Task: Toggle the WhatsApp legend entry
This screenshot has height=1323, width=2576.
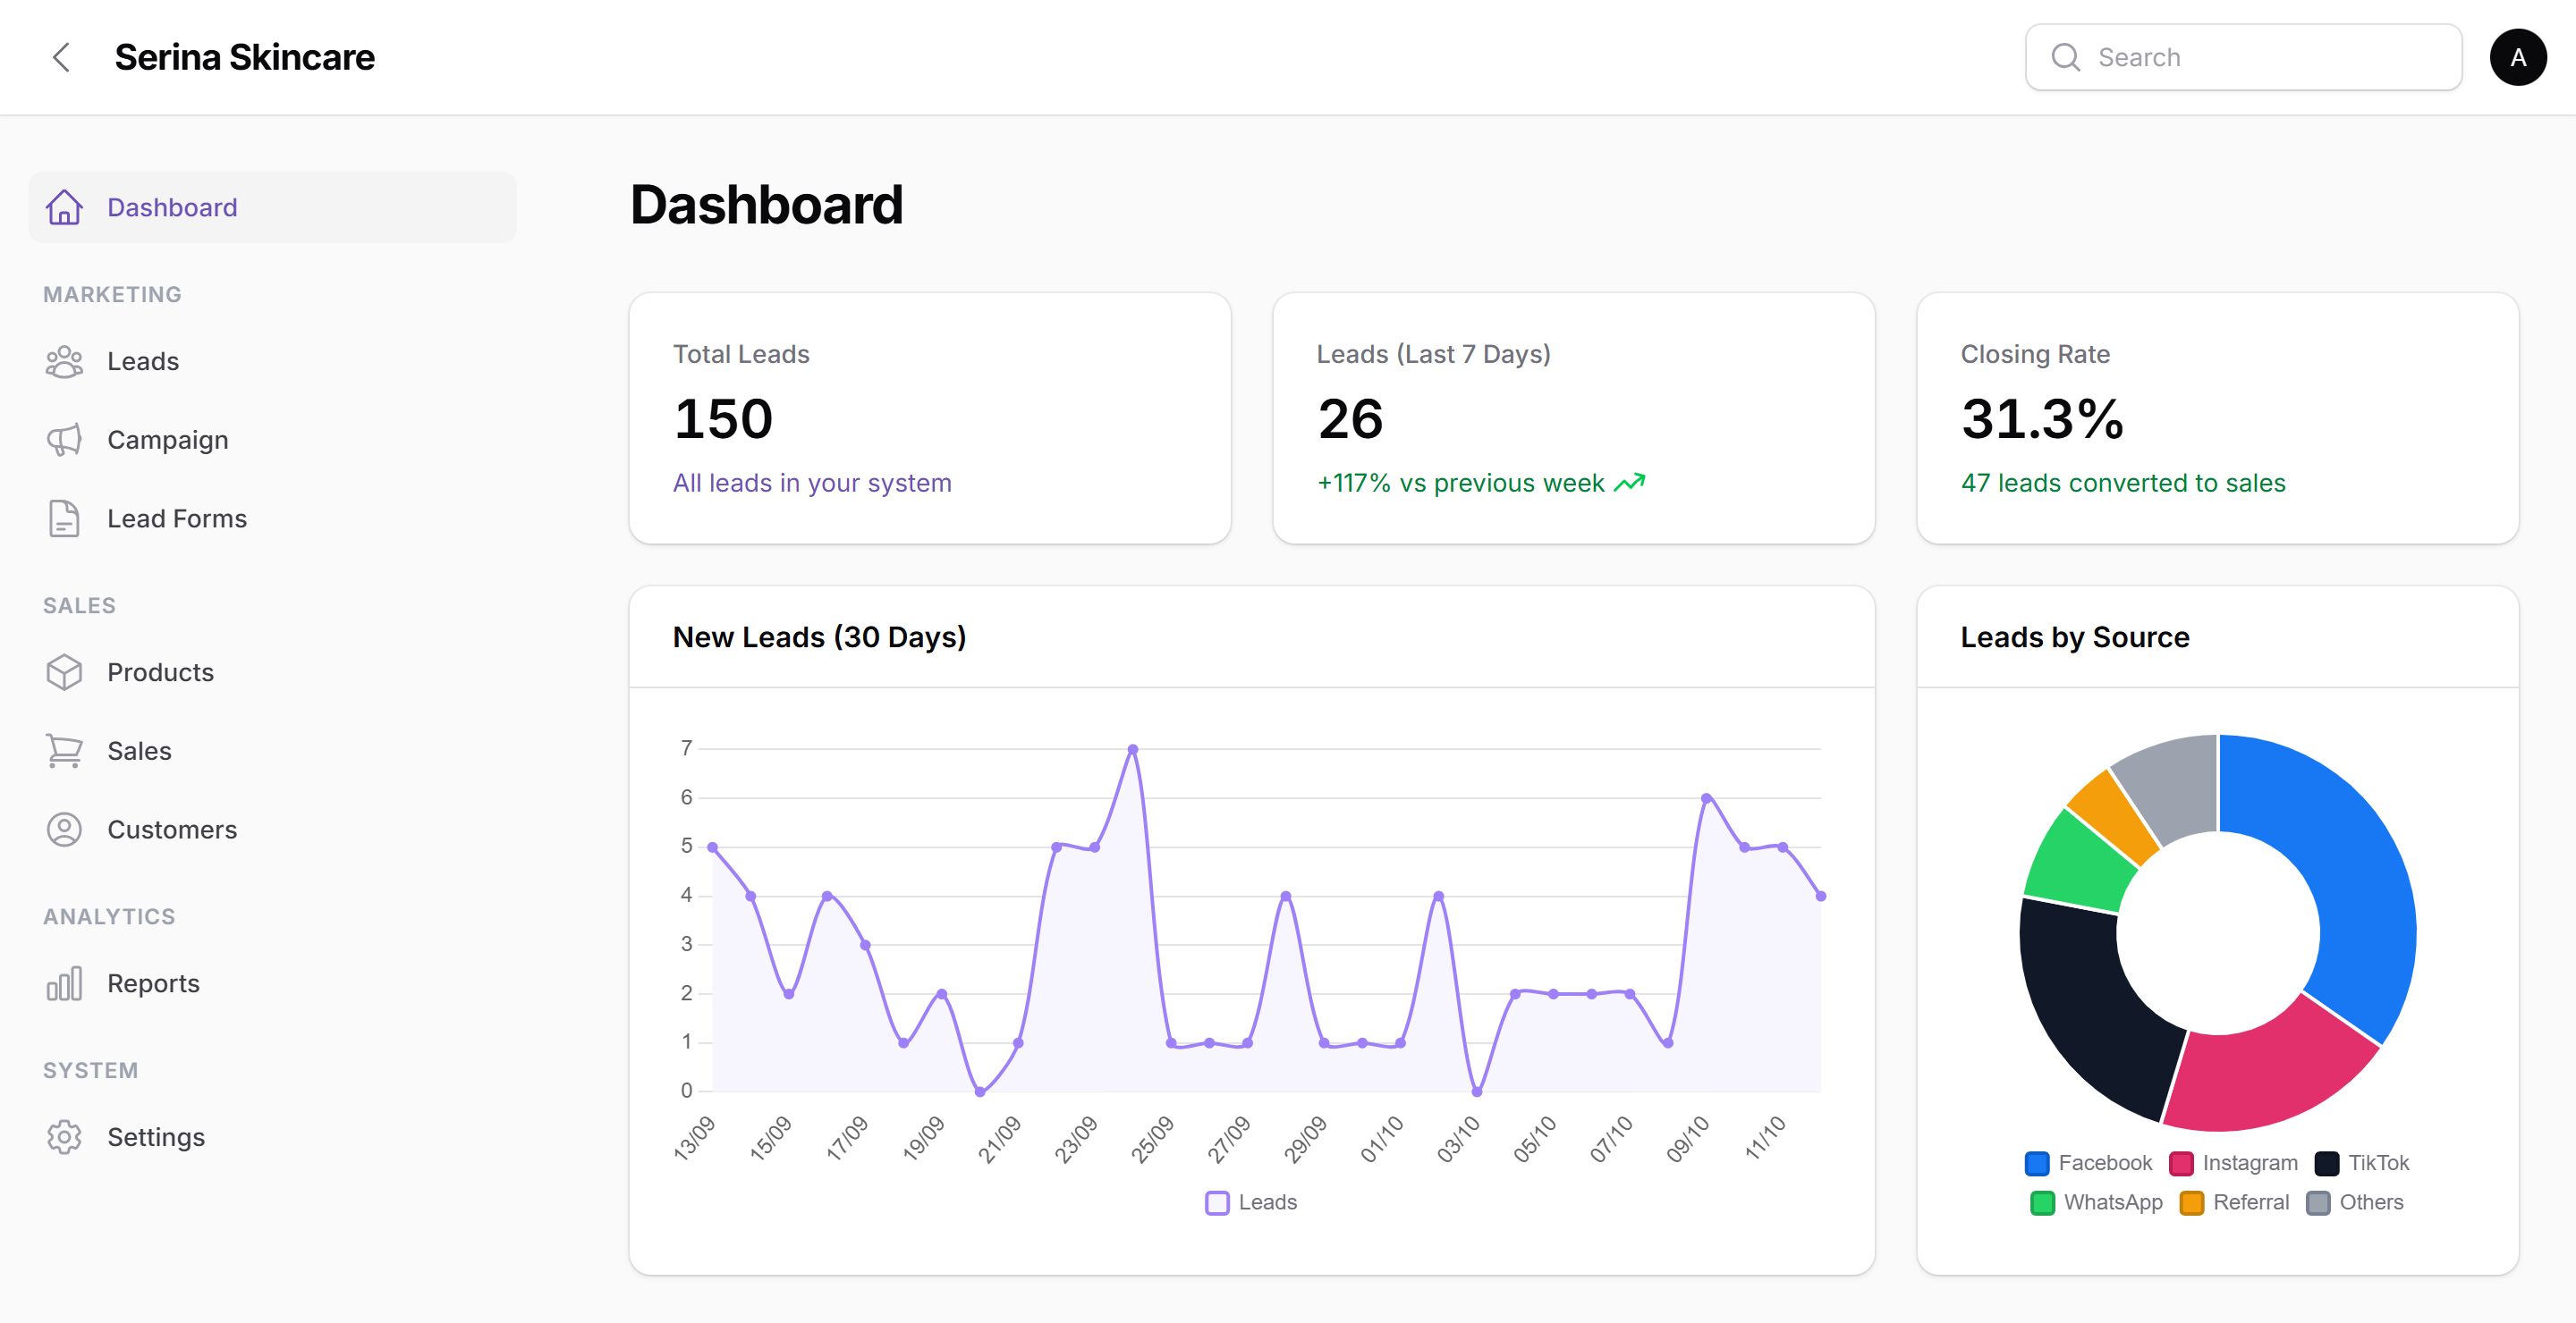Action: coord(2096,1202)
